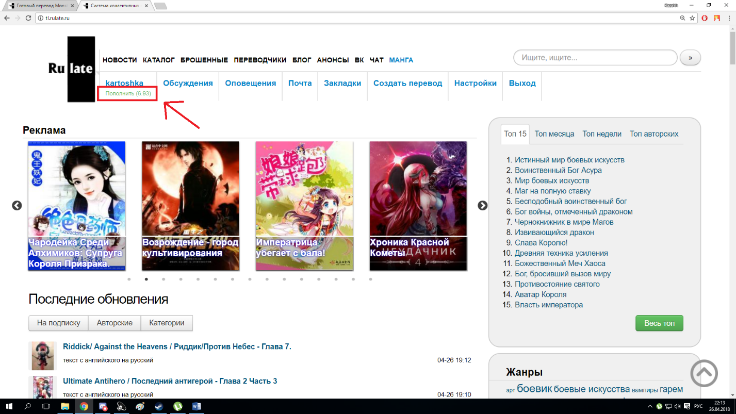736x414 pixels.
Task: Click the Ищите, ищите search field
Action: coord(595,58)
